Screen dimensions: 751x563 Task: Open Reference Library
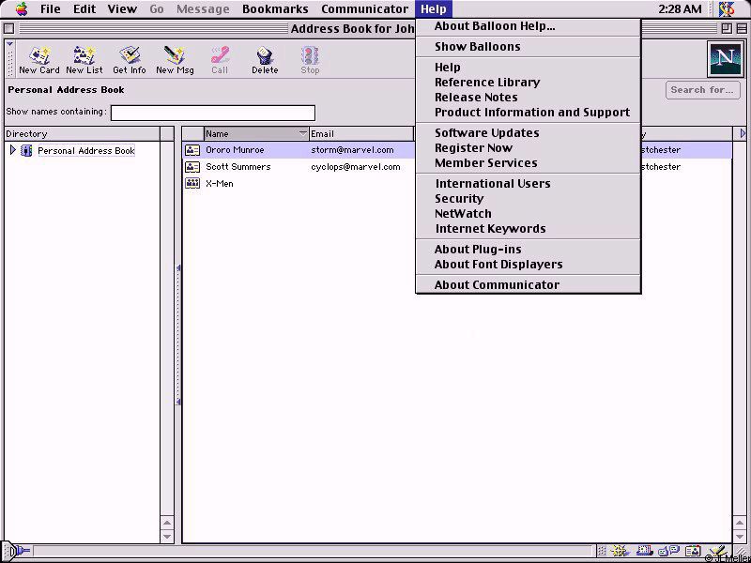pos(529,83)
